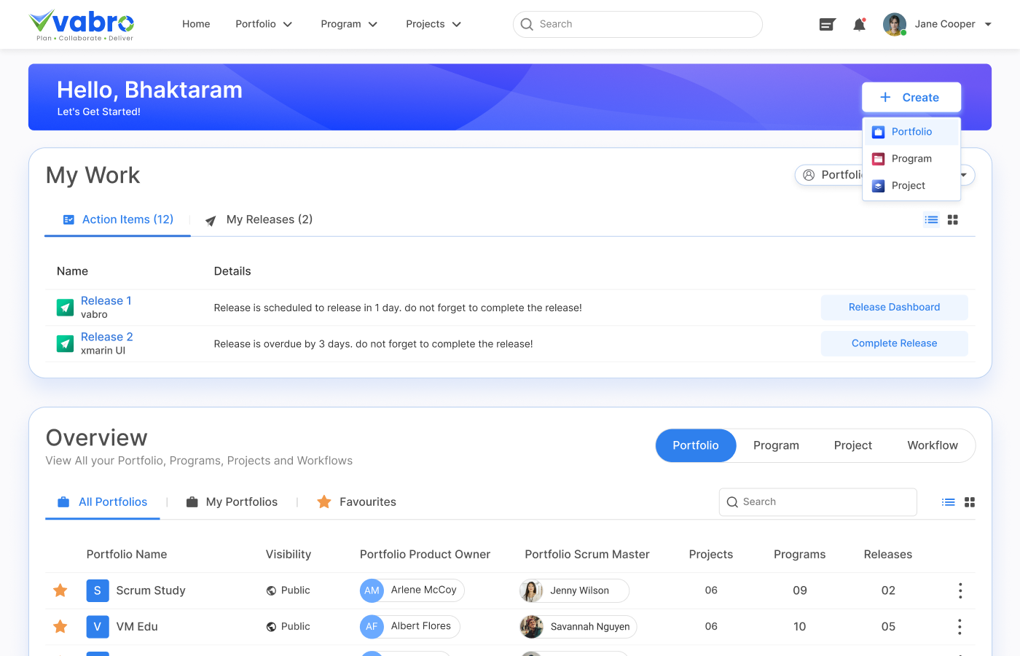Expand the Portfolio dropdown in the navbar

coord(263,24)
